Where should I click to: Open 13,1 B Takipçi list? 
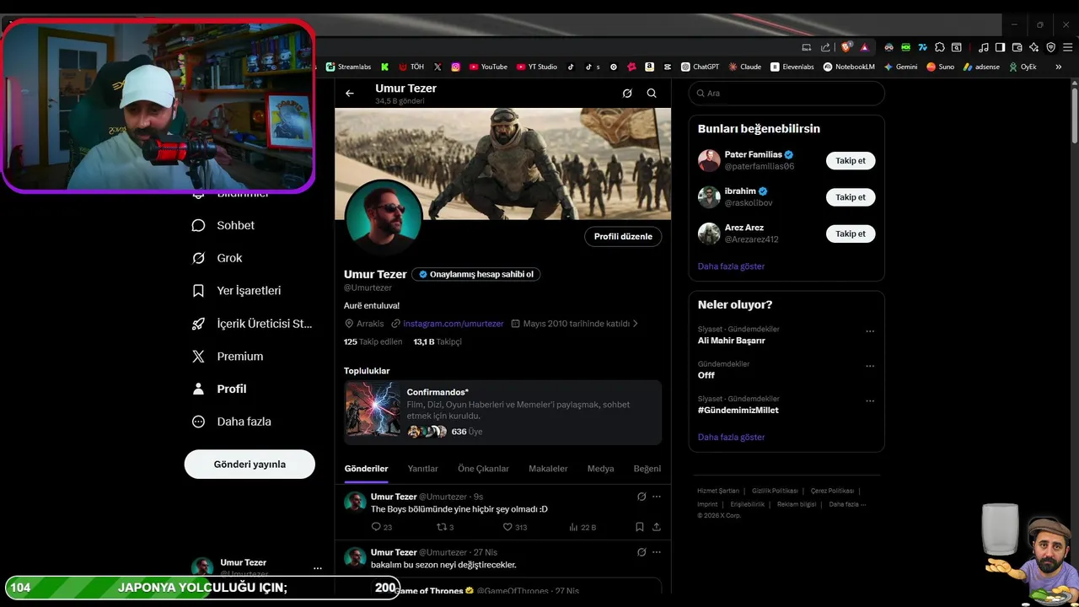(438, 341)
